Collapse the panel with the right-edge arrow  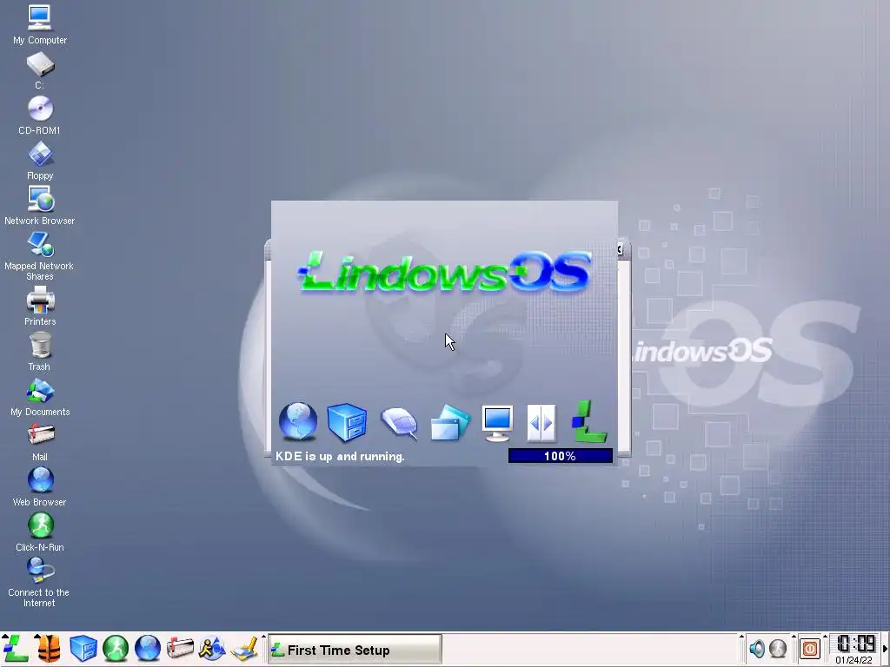point(885,648)
